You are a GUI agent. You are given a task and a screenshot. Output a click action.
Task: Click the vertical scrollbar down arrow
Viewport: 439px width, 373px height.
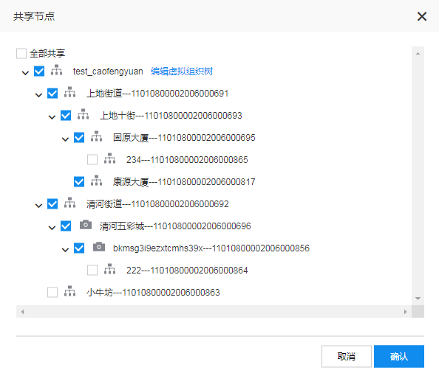coord(418,299)
